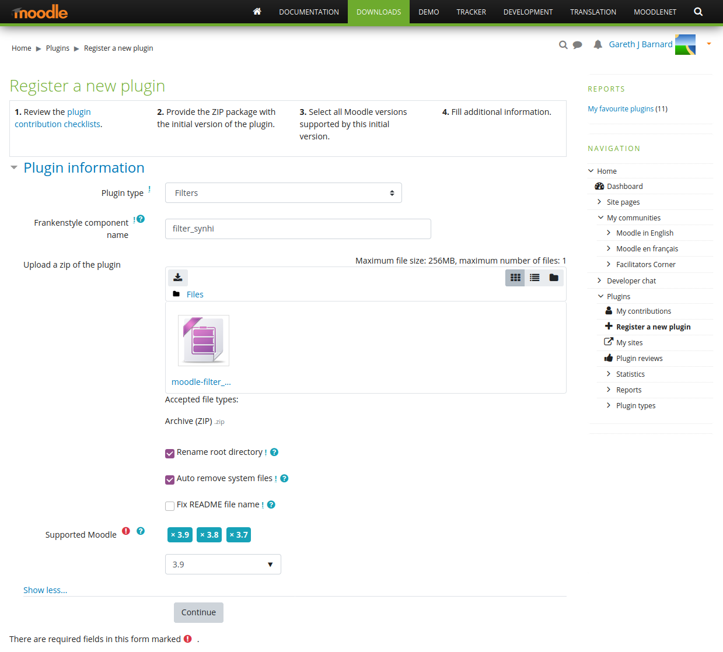Open the Demo menu item
Image resolution: width=723 pixels, height=652 pixels.
point(429,12)
